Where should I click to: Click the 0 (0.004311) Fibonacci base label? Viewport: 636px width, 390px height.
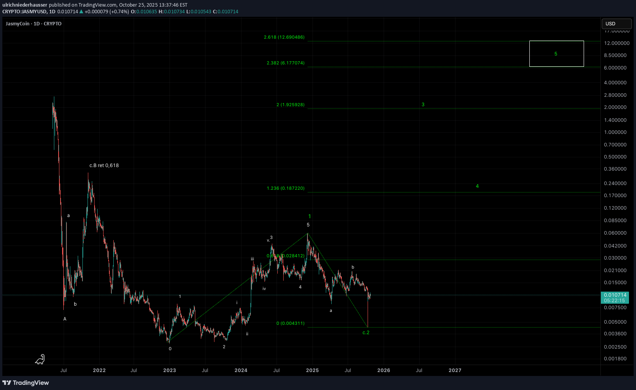(x=290, y=324)
